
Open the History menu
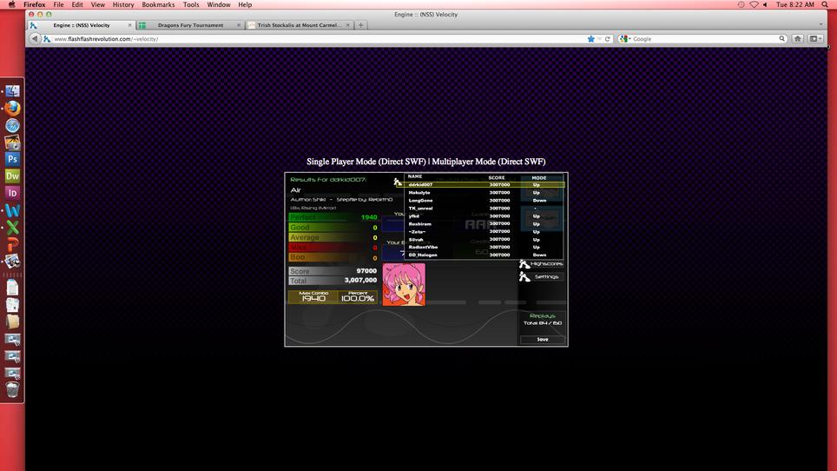click(123, 5)
